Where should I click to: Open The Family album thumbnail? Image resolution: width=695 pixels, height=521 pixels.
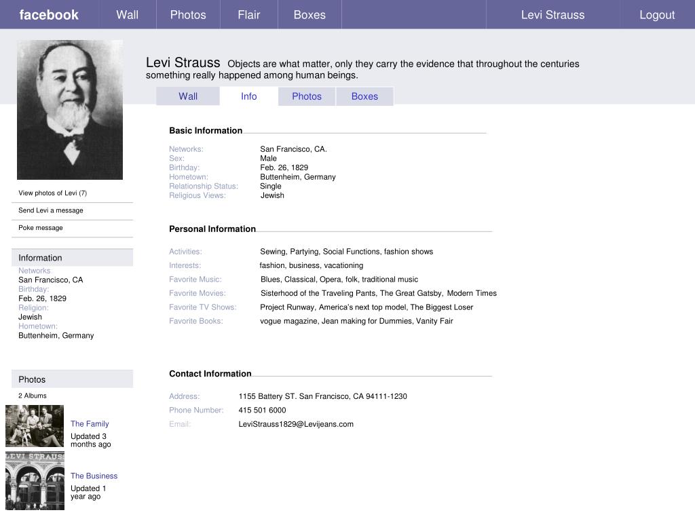point(35,426)
